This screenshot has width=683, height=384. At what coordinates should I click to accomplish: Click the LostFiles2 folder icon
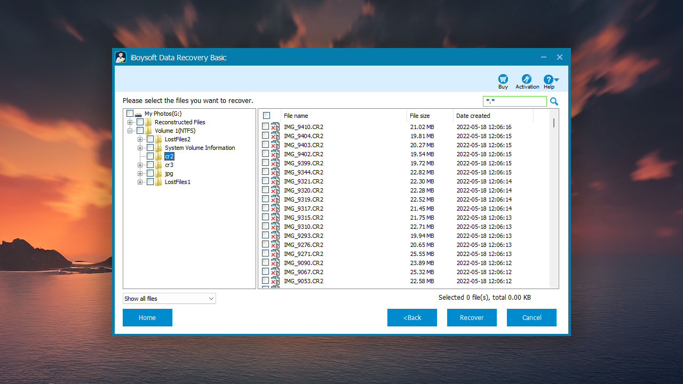pyautogui.click(x=158, y=139)
